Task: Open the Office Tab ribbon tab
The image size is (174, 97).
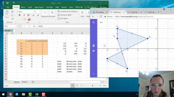Action: (x=79, y=7)
